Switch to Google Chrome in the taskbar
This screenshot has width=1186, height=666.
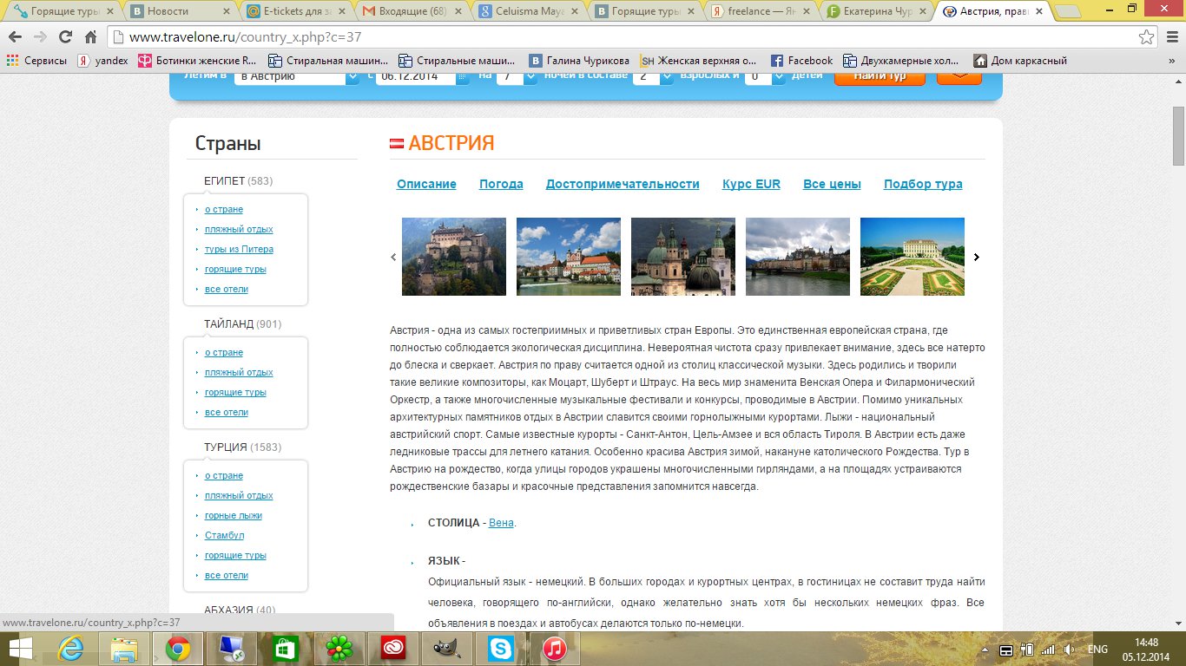178,649
